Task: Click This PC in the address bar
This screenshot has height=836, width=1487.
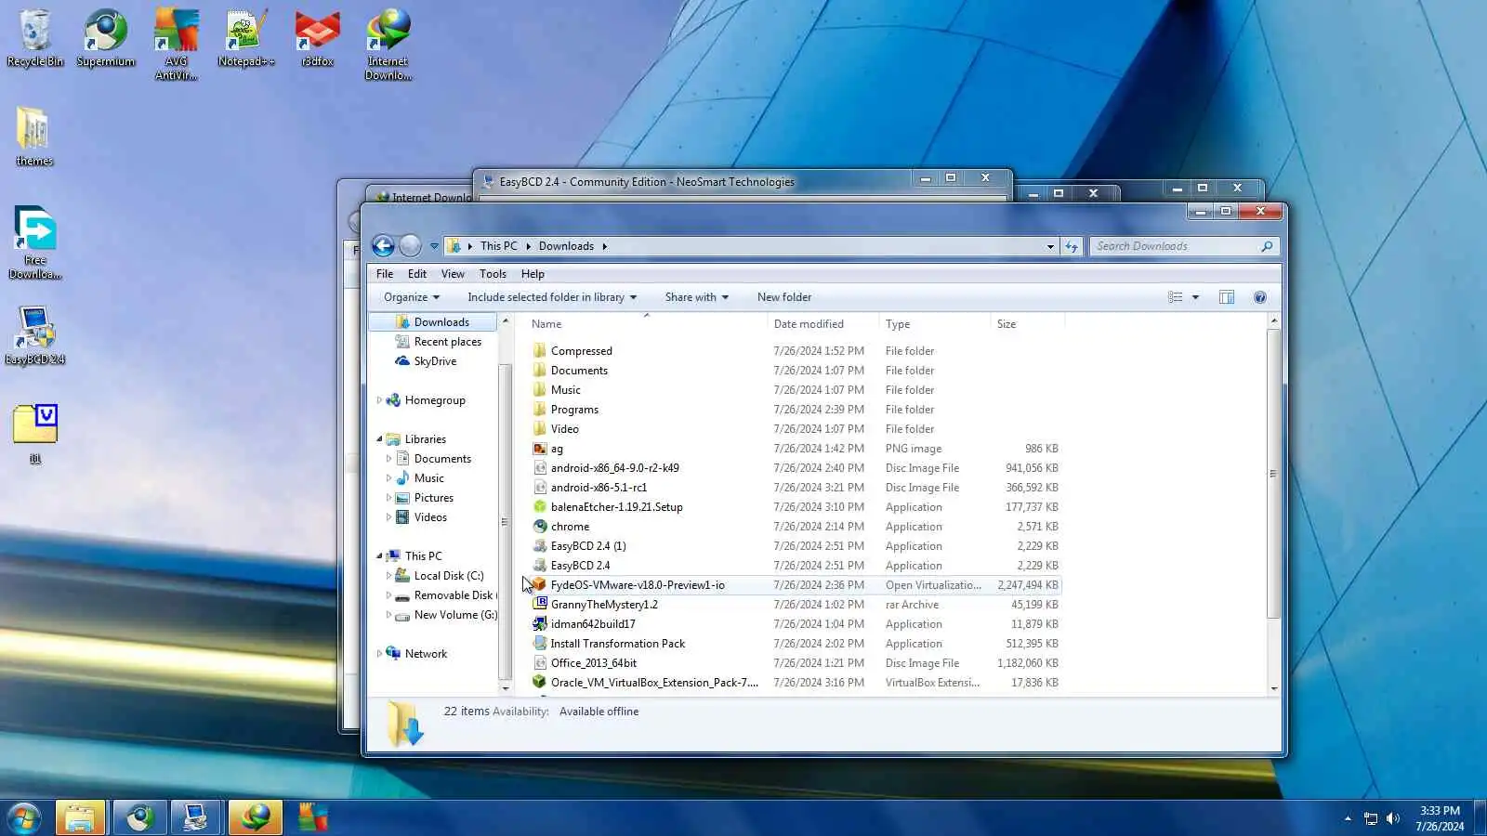Action: [499, 246]
